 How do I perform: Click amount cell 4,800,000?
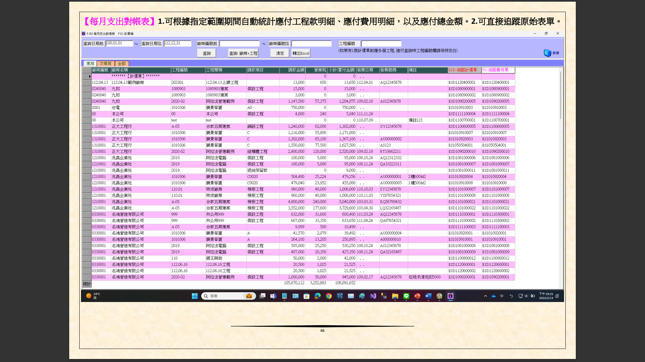point(296,202)
